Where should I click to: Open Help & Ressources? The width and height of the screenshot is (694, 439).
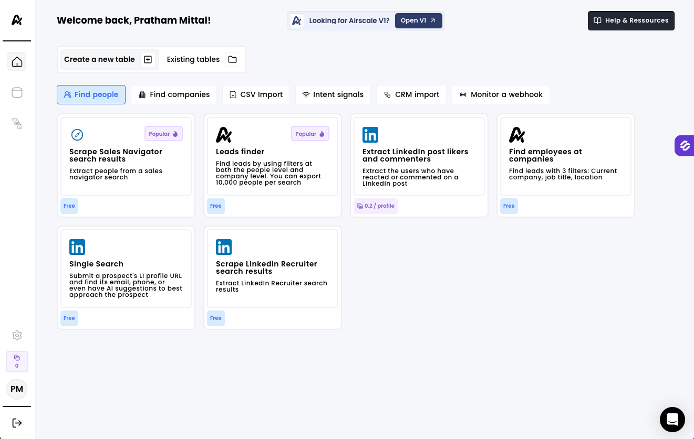click(631, 21)
